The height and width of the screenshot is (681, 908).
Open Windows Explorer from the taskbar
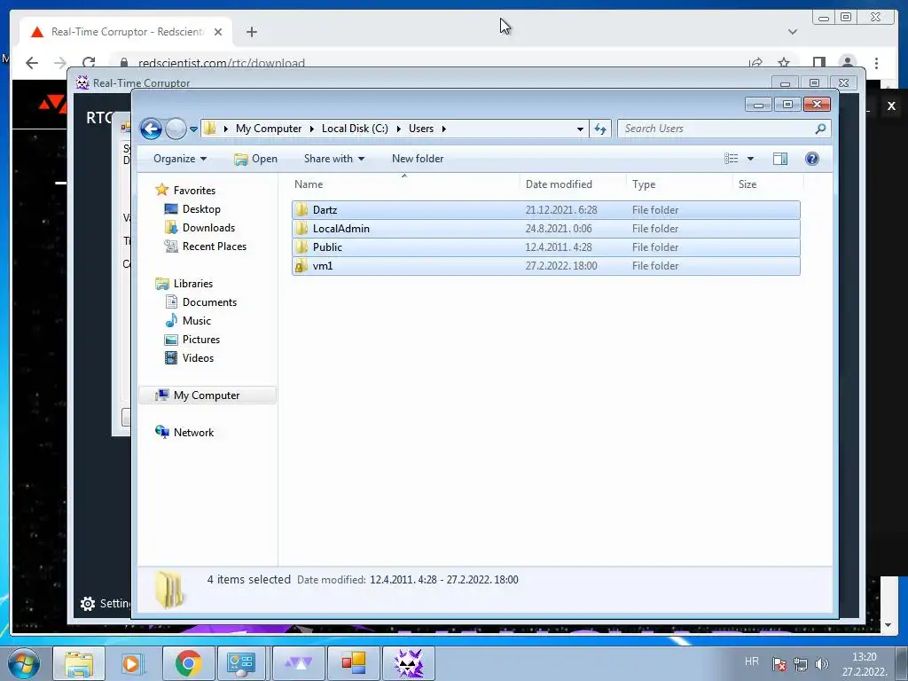pyautogui.click(x=79, y=663)
